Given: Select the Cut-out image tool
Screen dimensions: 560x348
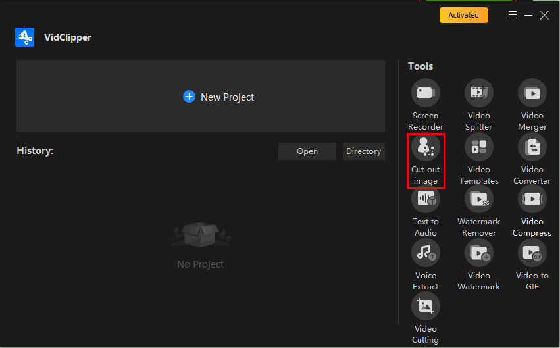Looking at the screenshot, I should (x=425, y=147).
